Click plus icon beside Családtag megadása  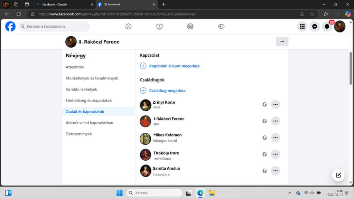point(143,91)
